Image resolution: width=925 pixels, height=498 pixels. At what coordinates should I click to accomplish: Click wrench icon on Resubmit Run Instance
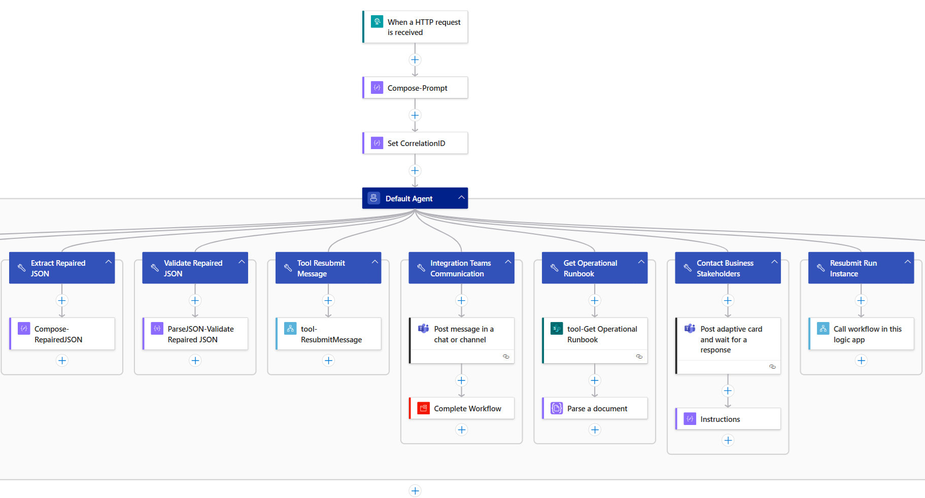pos(821,268)
